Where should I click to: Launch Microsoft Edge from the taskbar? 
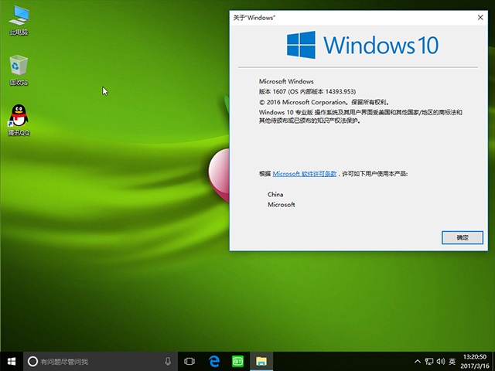click(x=214, y=361)
